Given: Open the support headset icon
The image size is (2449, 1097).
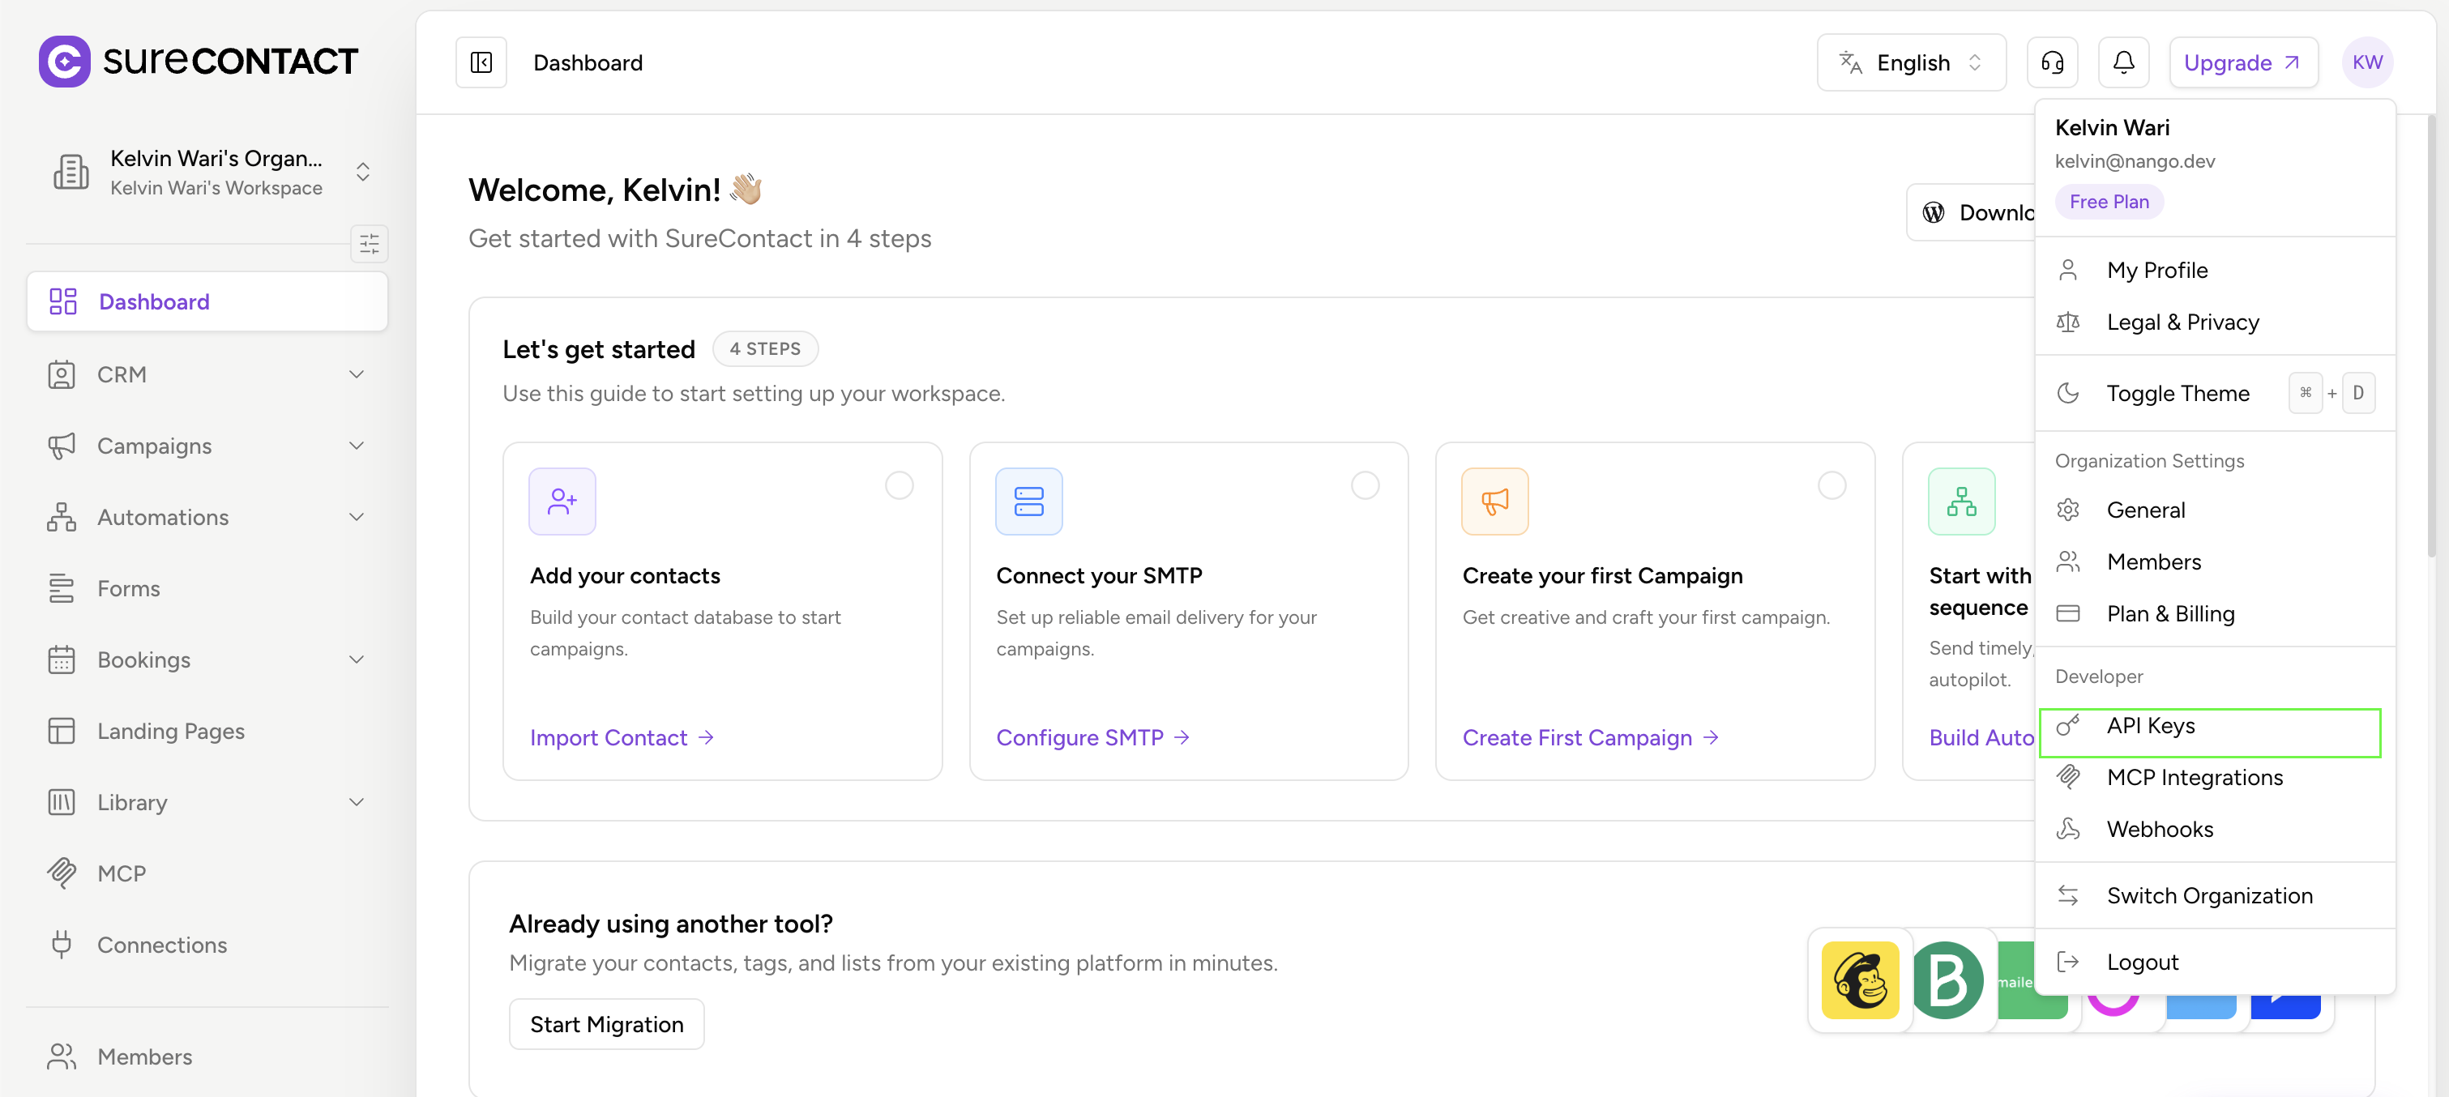Looking at the screenshot, I should 2052,62.
